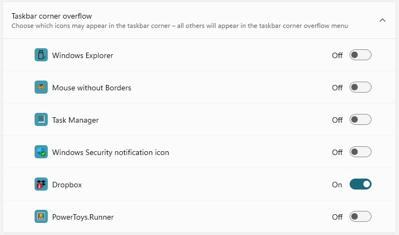Turn off the Dropbox toggle
The image size is (399, 235).
[x=361, y=185]
